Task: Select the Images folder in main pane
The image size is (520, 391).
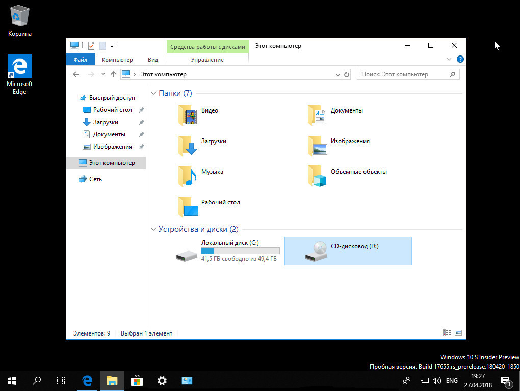Action: click(x=317, y=146)
